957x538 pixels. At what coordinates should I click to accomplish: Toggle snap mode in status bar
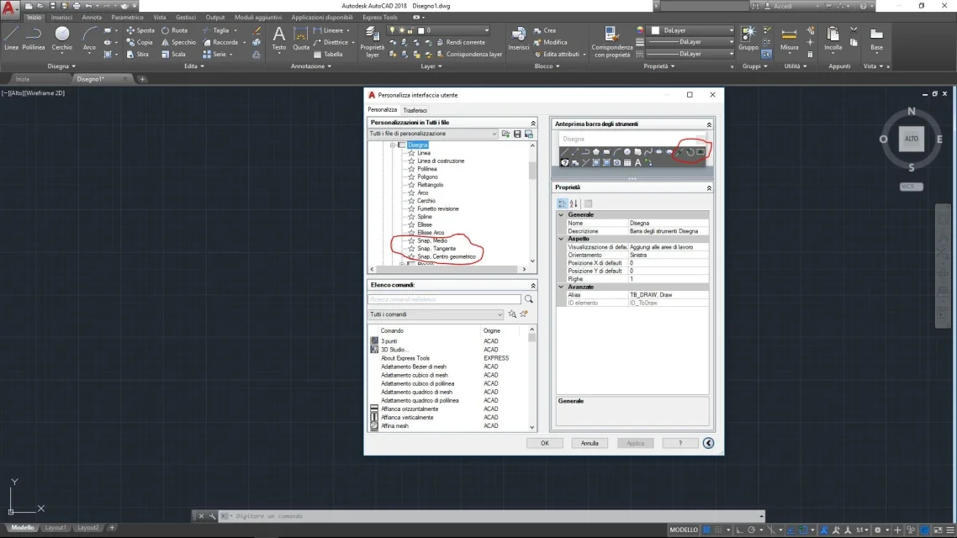pyautogui.click(x=719, y=530)
